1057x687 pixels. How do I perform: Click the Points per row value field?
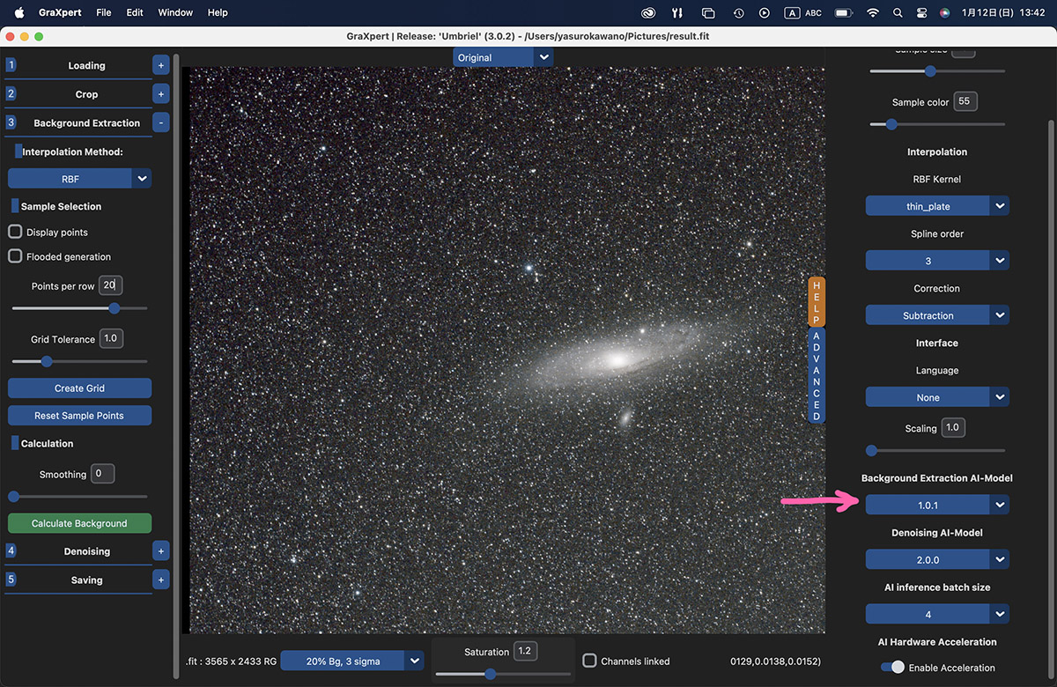(111, 285)
